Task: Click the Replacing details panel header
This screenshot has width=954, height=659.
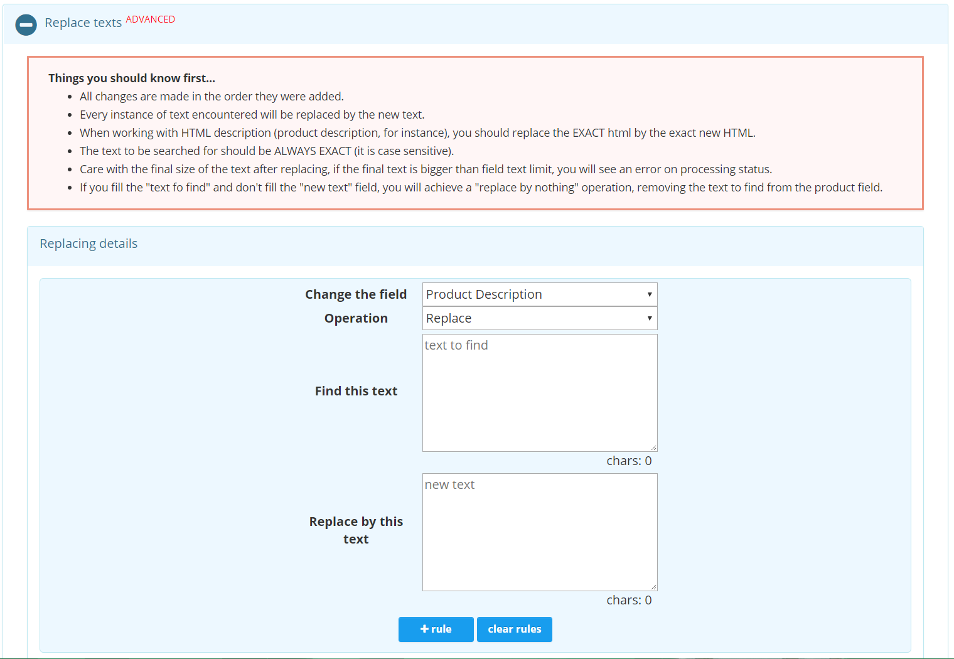Action: pyautogui.click(x=475, y=246)
